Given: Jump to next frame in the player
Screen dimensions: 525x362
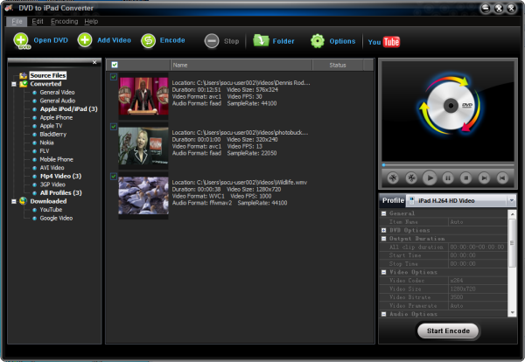Looking at the screenshot, I should 484,178.
